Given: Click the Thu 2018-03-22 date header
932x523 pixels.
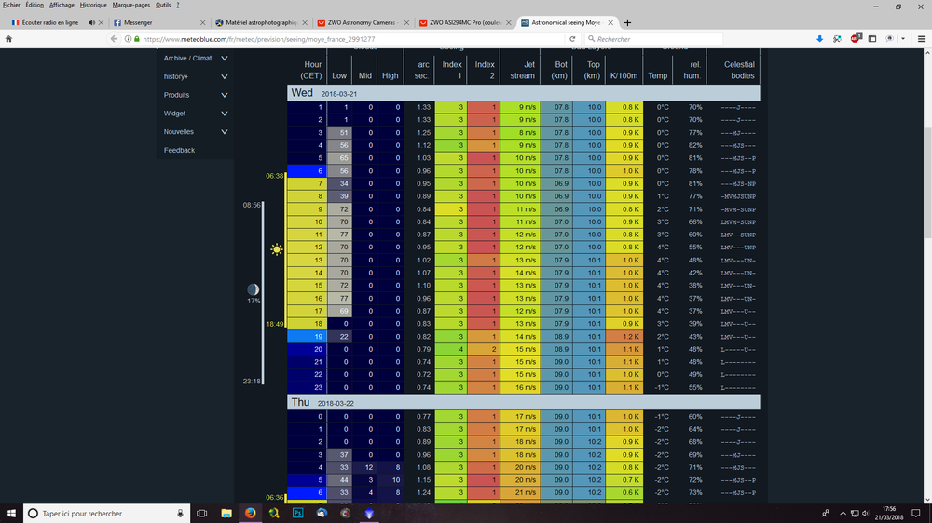Looking at the screenshot, I should pyautogui.click(x=523, y=403).
